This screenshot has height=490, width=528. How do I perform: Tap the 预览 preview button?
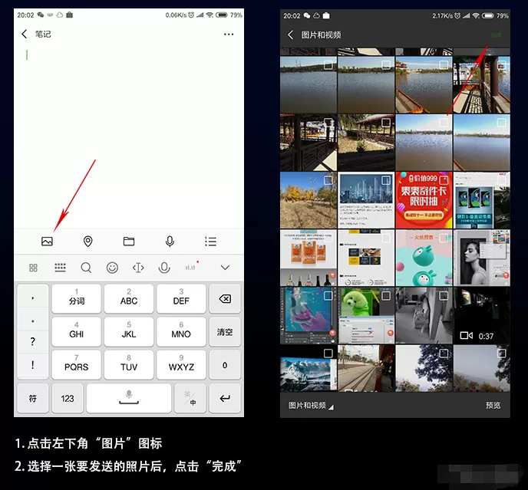pyautogui.click(x=493, y=405)
